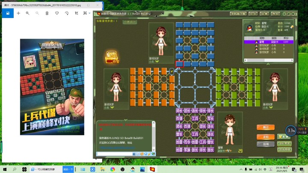Screen dimensions: 308x173
Task: Click the bottom green button under 表情
Action: click(284, 149)
